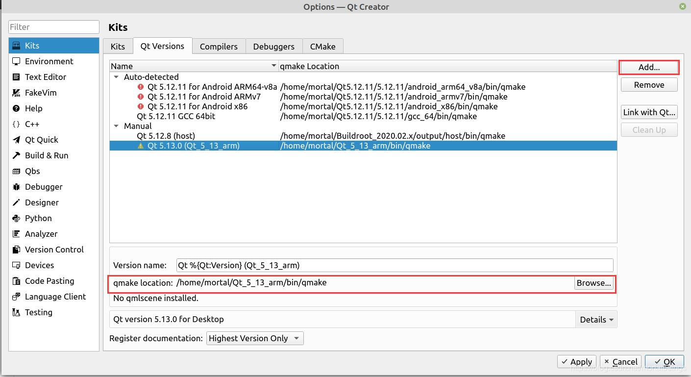Screen dimensions: 691x377
Task: Open the Text Editor category icon
Action: point(16,77)
